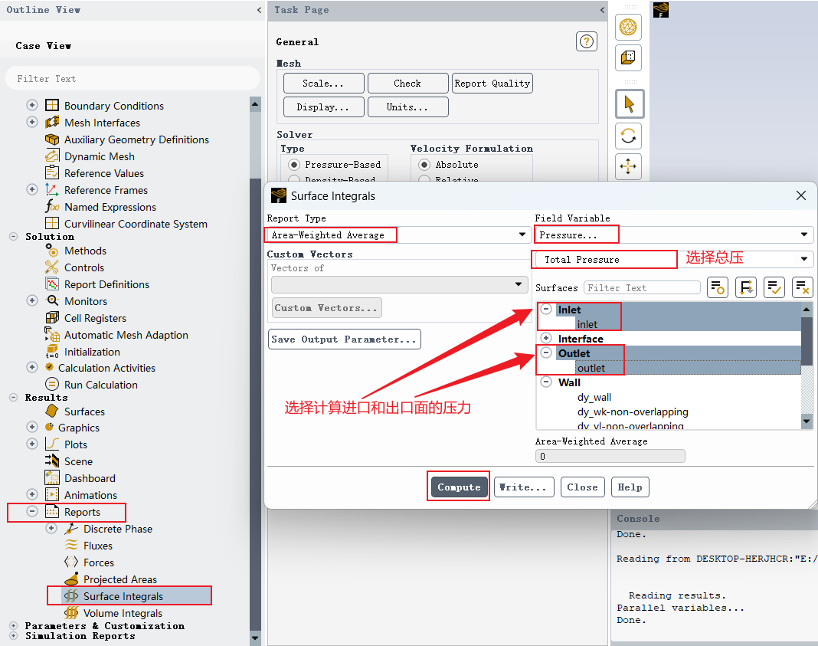The width and height of the screenshot is (818, 646).
Task: Expand the Interface surfaces group
Action: click(x=546, y=338)
